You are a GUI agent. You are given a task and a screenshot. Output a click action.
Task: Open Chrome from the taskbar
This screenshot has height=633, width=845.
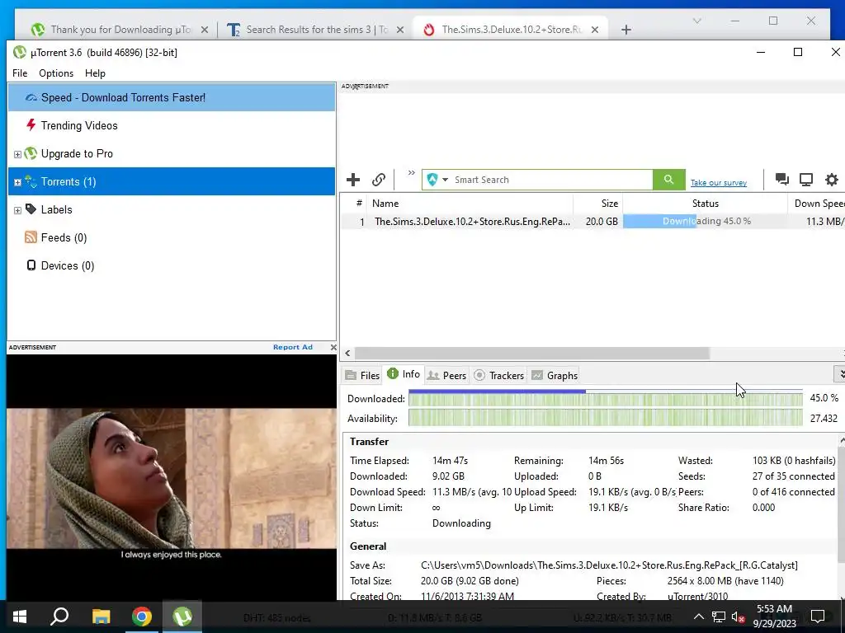click(142, 617)
